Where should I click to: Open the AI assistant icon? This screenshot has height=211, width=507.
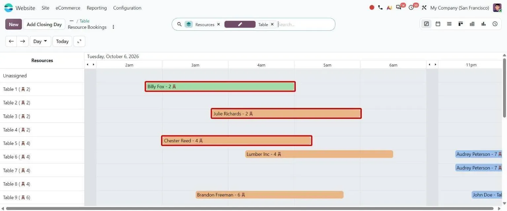(x=389, y=8)
